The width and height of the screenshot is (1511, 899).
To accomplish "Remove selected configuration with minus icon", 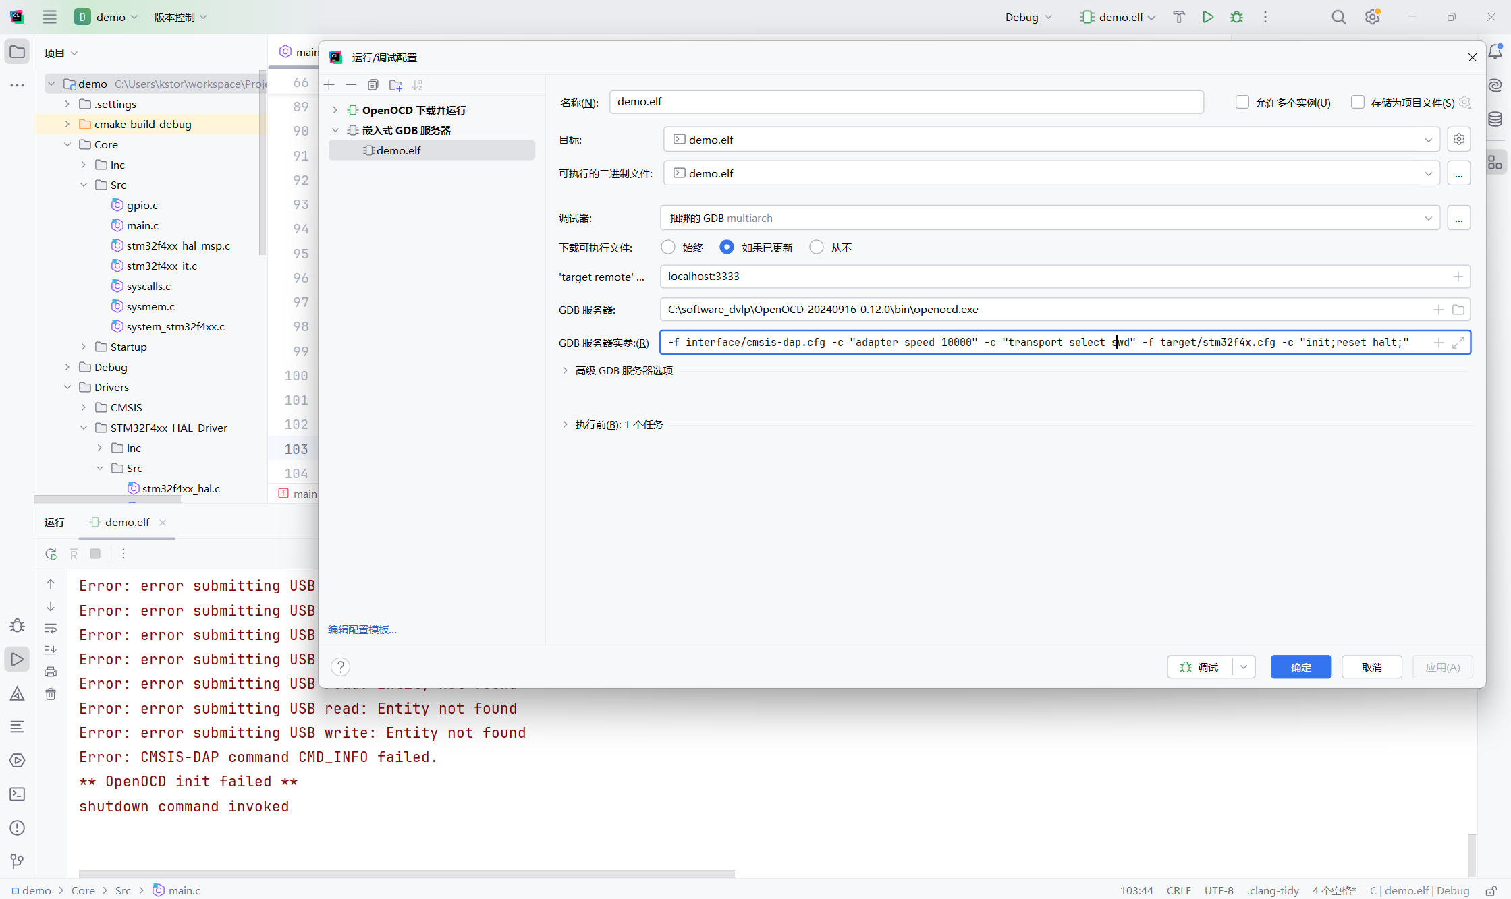I will pyautogui.click(x=351, y=84).
